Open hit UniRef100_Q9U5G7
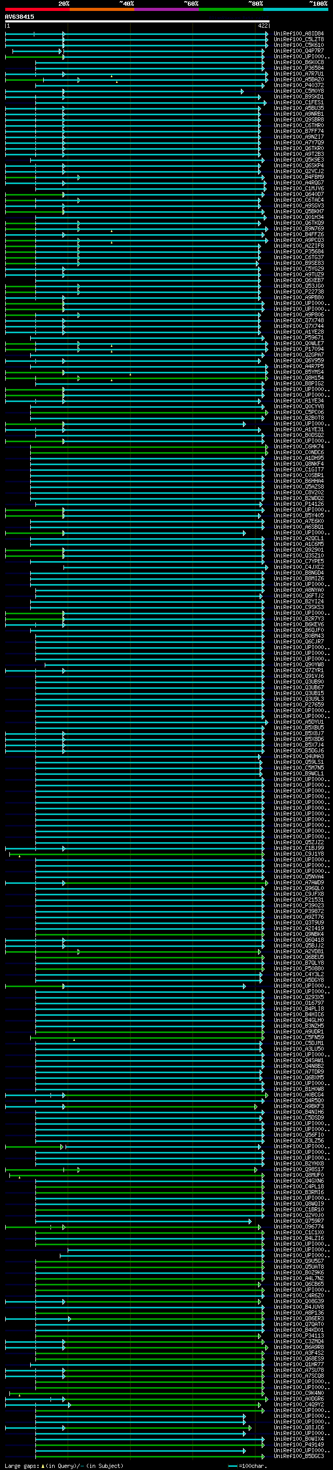This screenshot has height=1470, width=333. pos(298,1261)
